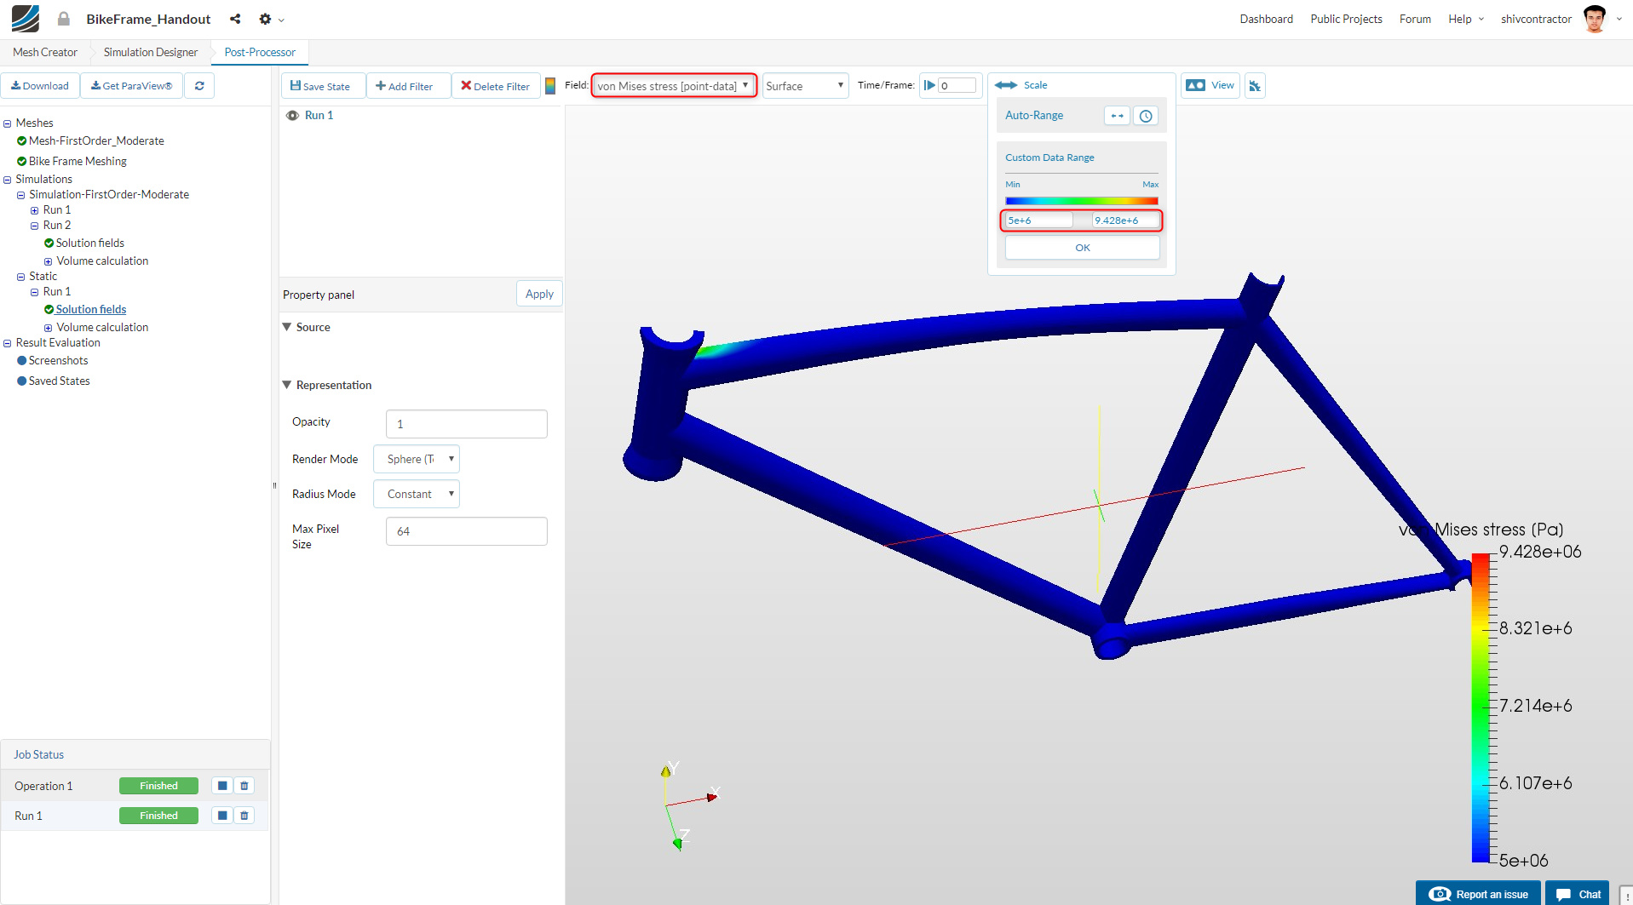The height and width of the screenshot is (905, 1633).
Task: Open the Radius Mode dropdown
Action: [x=417, y=495]
